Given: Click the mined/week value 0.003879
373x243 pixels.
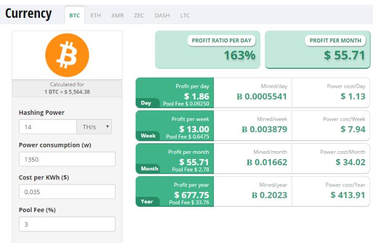Looking at the screenshot, I should pos(268,129).
